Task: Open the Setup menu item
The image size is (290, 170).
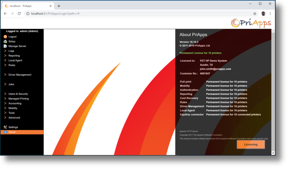Action: pos(12,42)
